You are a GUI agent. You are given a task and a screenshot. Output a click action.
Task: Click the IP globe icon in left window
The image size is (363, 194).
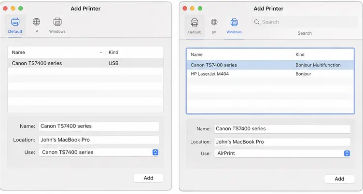[x=36, y=22]
